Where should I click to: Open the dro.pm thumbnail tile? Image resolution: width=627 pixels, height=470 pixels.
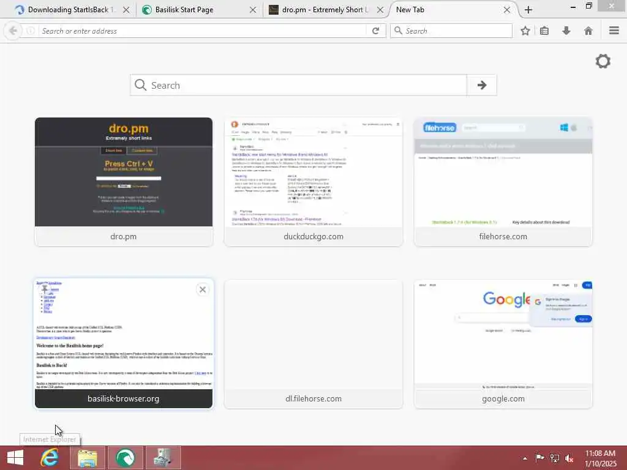tap(124, 182)
